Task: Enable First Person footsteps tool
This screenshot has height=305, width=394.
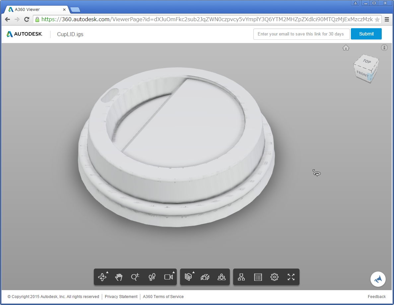Action: [x=152, y=277]
